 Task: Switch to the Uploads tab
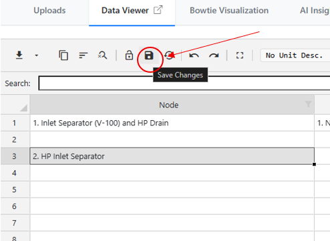click(49, 11)
